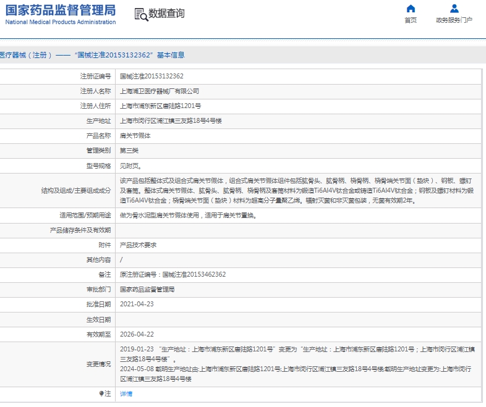The image size is (486, 407).
Task: Select registrant name 上海浦卫医疗器械厂有限公司
Action: point(160,91)
